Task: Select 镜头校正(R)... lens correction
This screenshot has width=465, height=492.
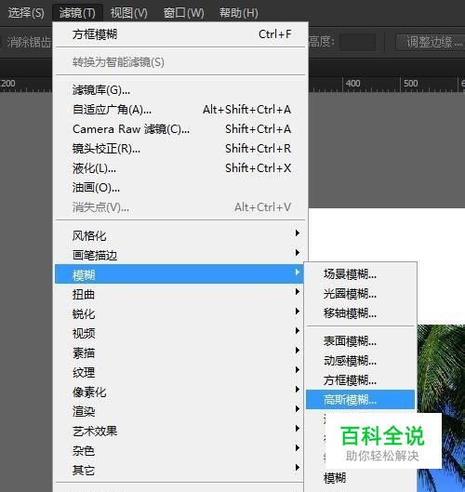Action: (x=180, y=149)
